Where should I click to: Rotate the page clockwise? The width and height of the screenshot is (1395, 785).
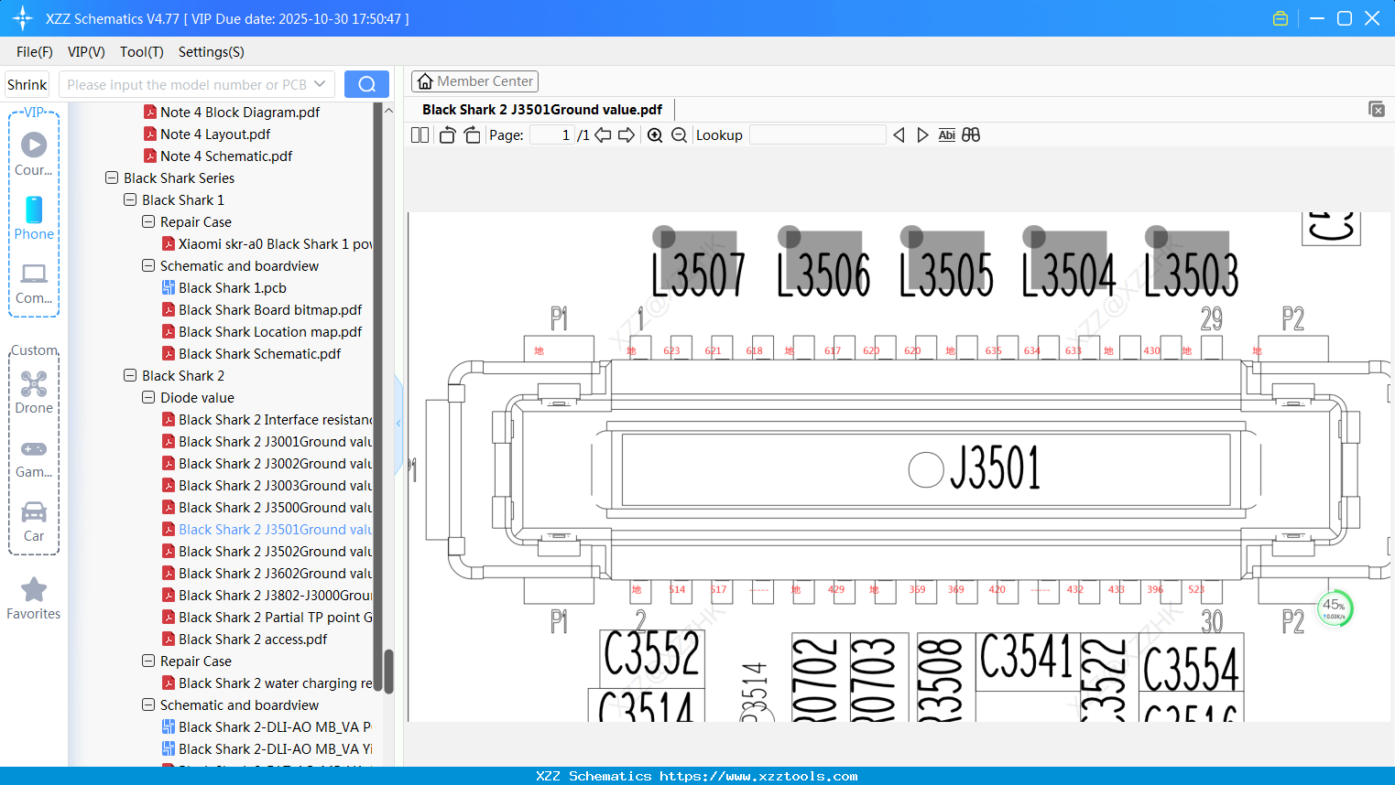coord(472,135)
